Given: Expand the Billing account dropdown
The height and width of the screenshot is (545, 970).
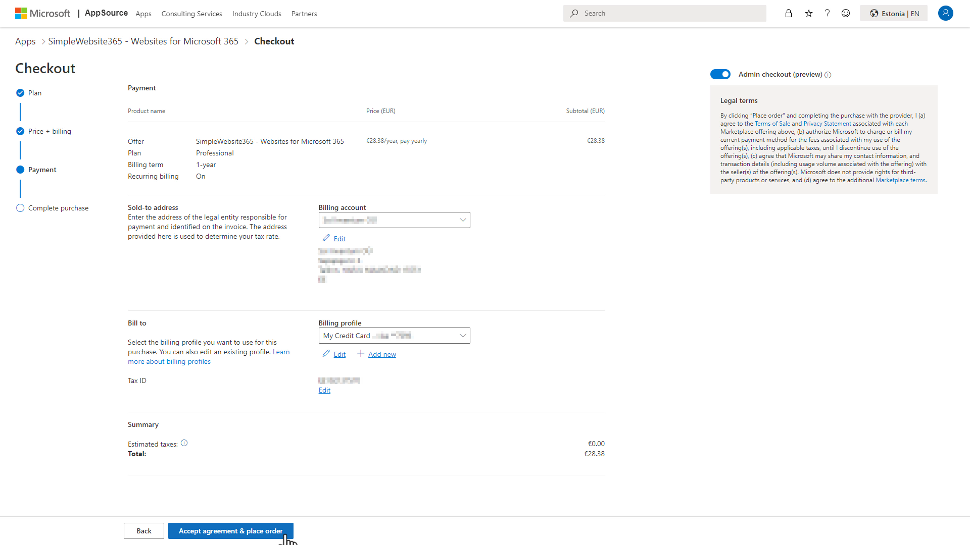Looking at the screenshot, I should pyautogui.click(x=394, y=220).
